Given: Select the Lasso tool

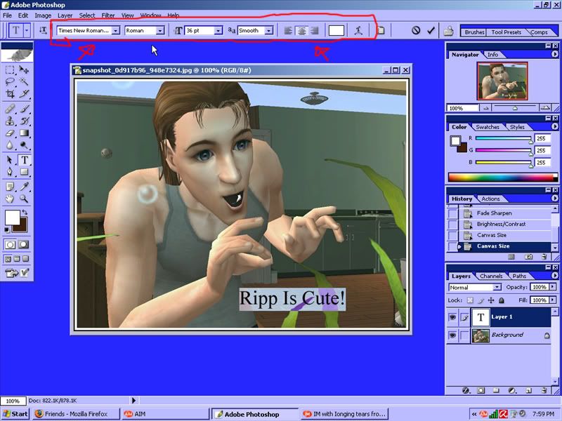Looking at the screenshot, I should (x=10, y=81).
